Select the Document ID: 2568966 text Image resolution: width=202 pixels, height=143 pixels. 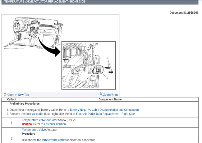click(x=184, y=13)
